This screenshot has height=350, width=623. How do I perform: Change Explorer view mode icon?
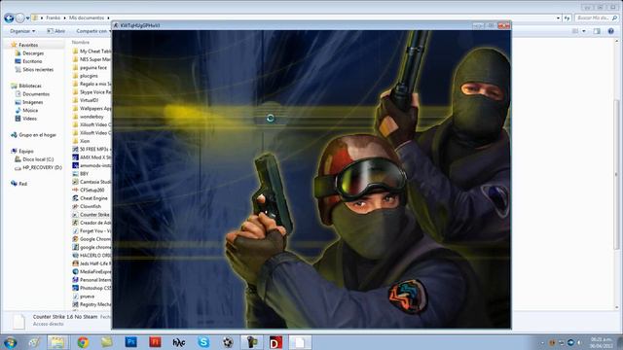pos(575,31)
